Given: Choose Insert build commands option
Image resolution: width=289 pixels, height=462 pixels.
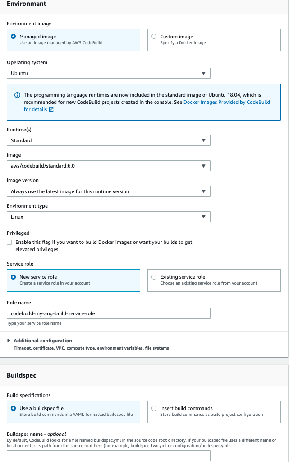Looking at the screenshot, I should 155,408.
